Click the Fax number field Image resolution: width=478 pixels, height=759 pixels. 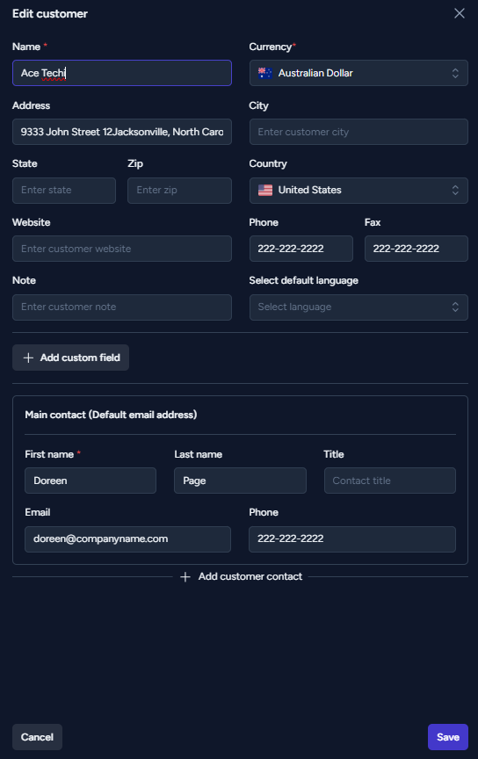(416, 249)
